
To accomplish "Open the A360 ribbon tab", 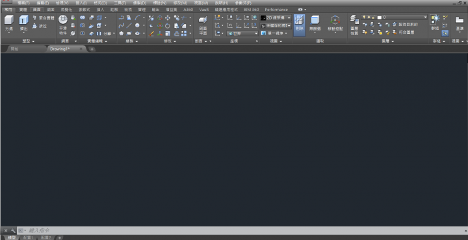I will (x=188, y=10).
